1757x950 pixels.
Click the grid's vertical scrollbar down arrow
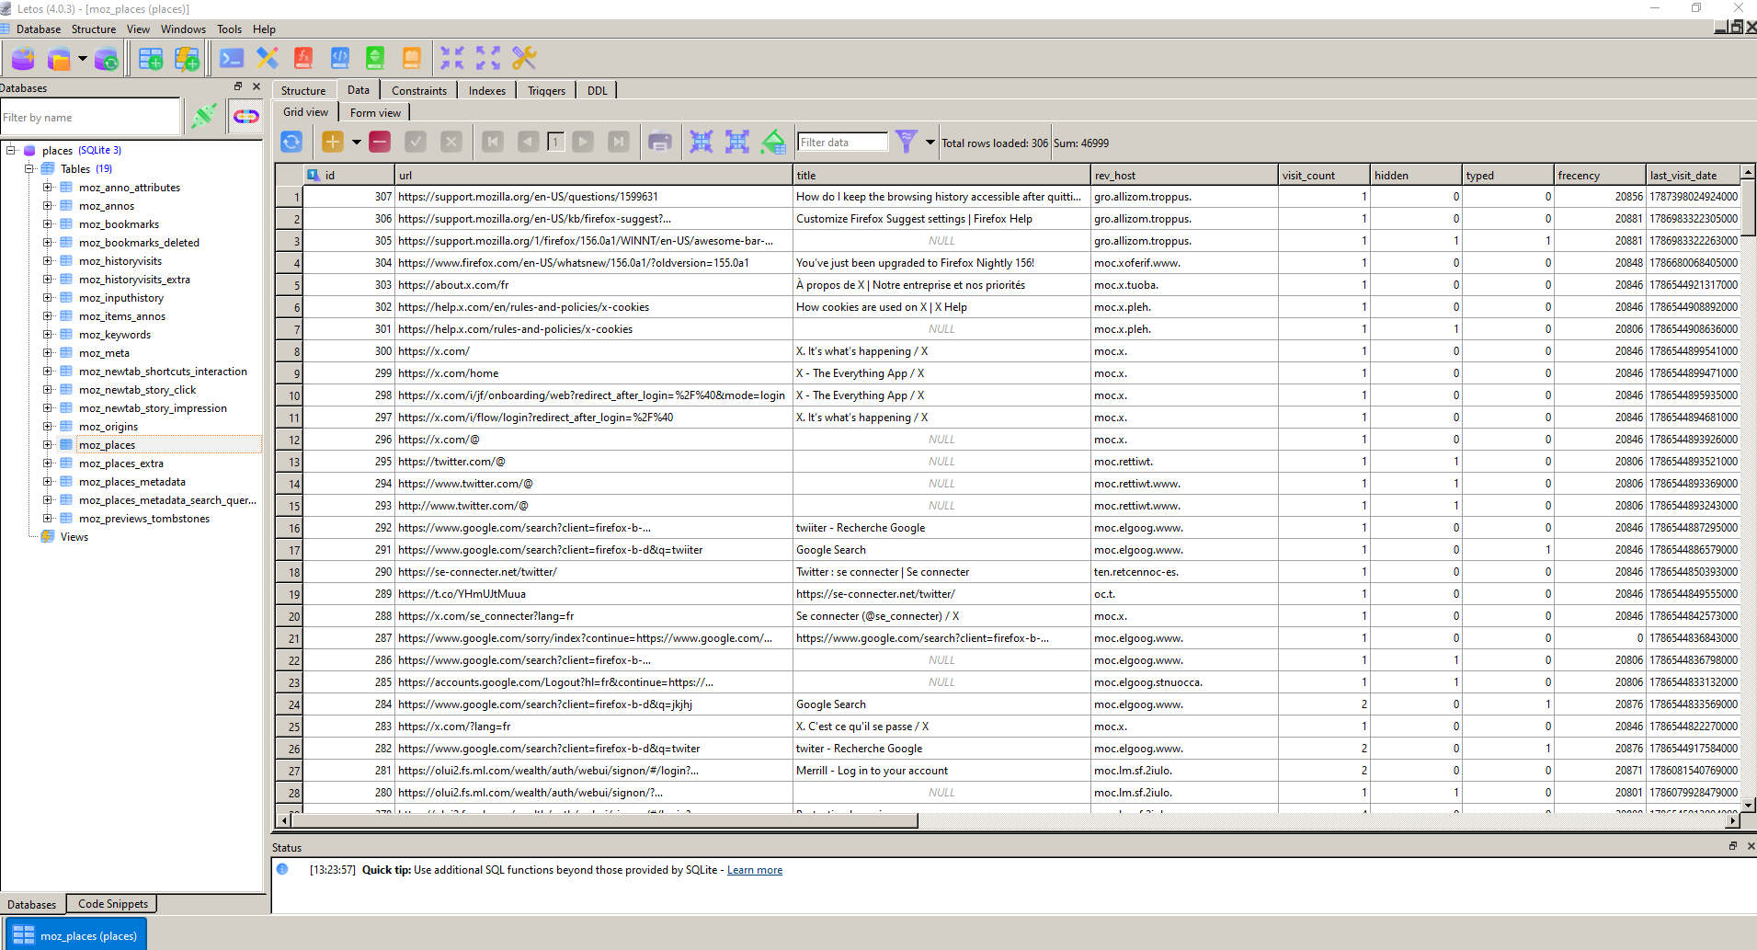[1749, 806]
